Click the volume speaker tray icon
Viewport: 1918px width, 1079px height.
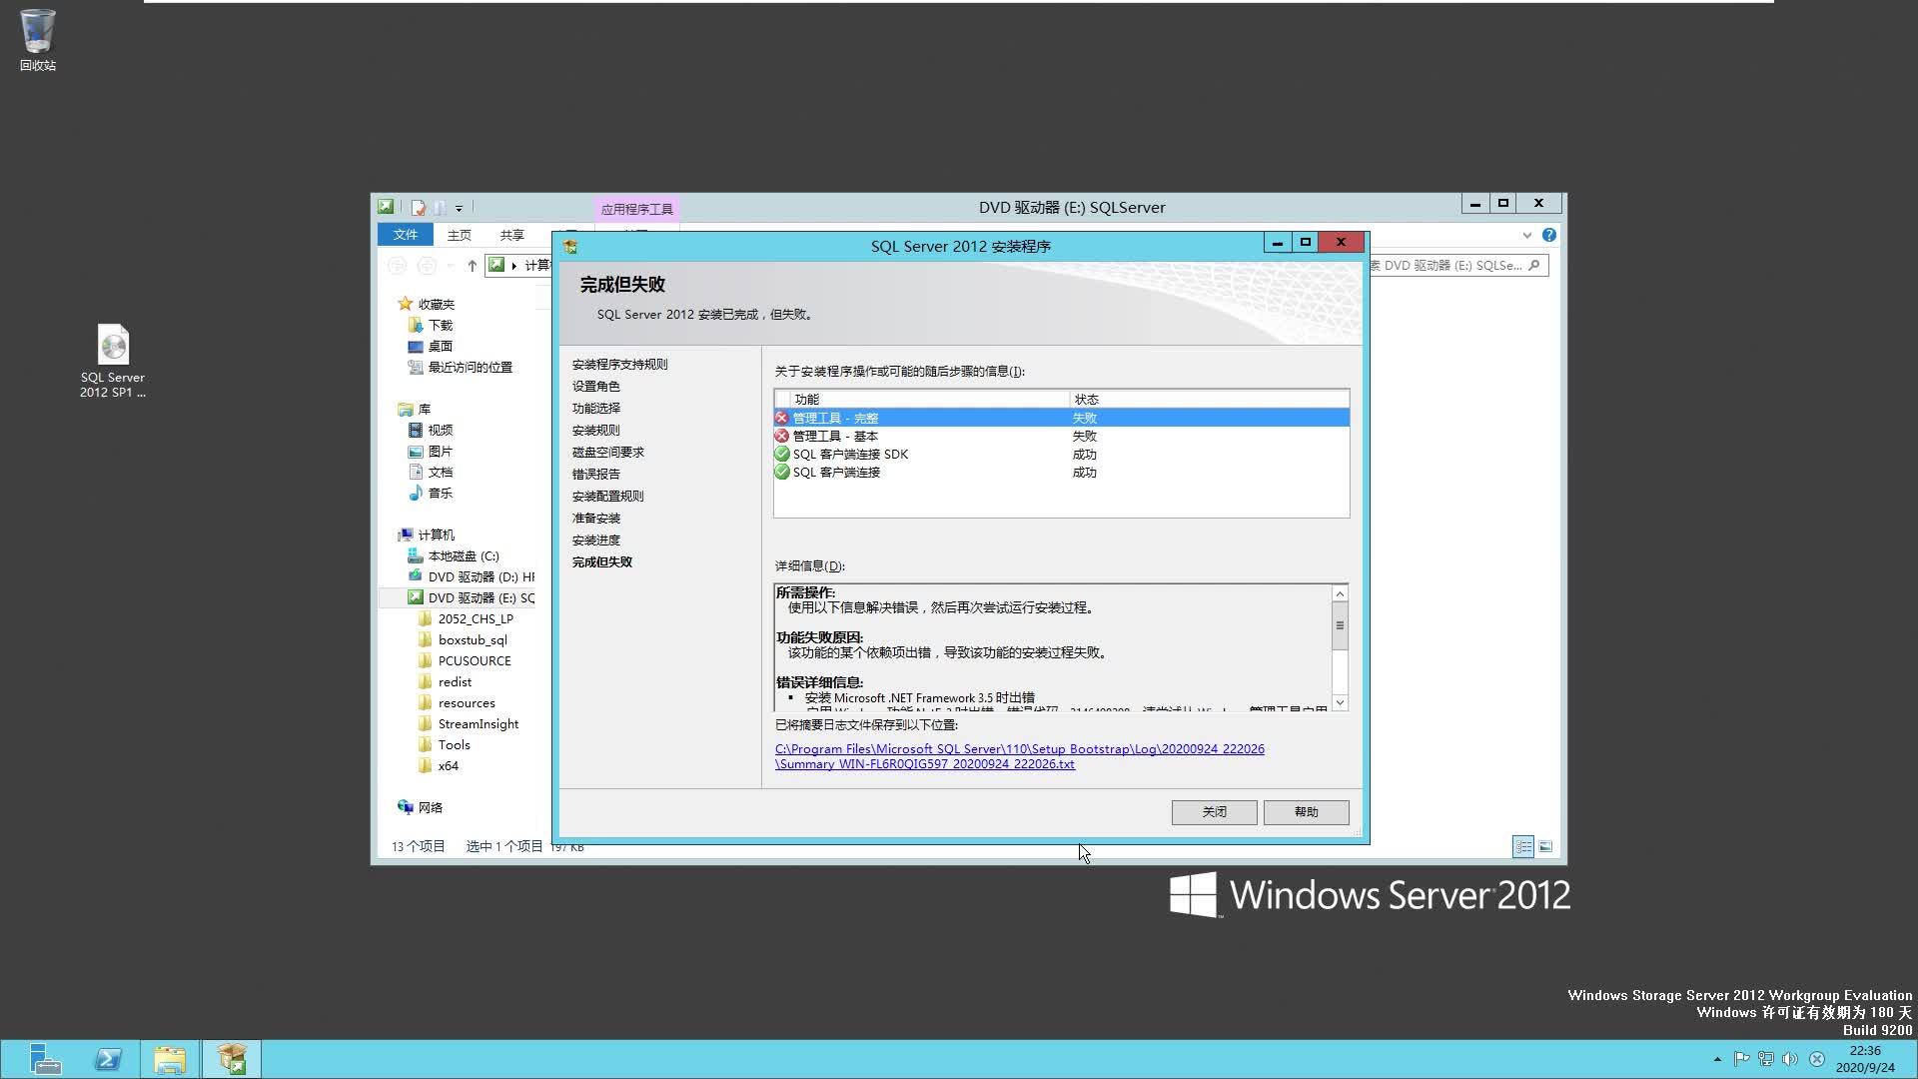[x=1790, y=1059]
